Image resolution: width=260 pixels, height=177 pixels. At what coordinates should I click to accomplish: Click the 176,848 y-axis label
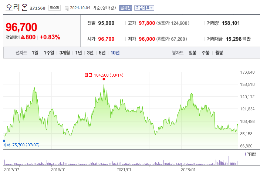pos(247,72)
